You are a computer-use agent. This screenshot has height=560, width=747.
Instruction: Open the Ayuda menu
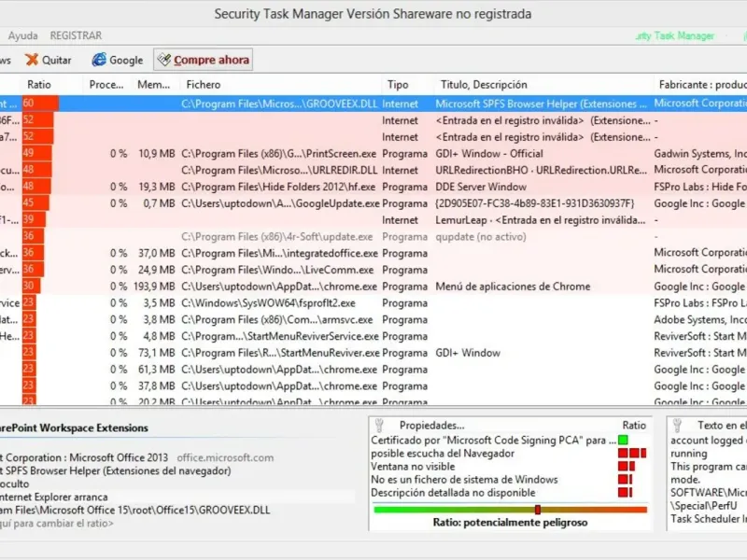tap(22, 35)
